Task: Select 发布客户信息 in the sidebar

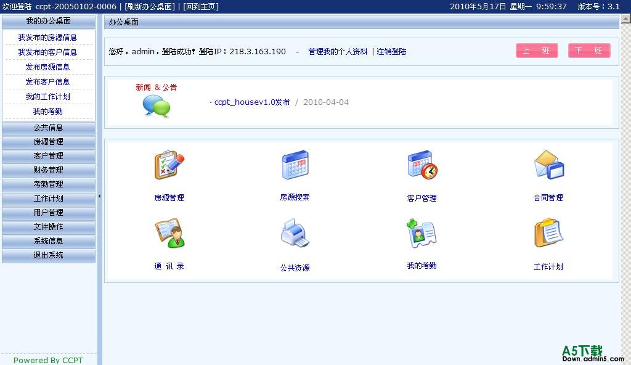Action: coord(47,82)
